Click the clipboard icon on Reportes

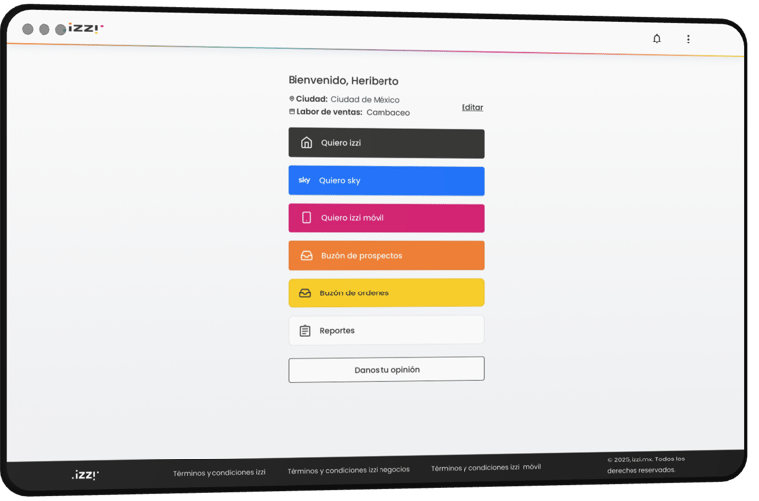click(x=305, y=331)
